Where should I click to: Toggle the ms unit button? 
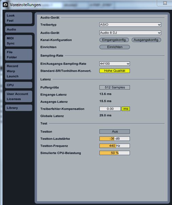click(126, 109)
